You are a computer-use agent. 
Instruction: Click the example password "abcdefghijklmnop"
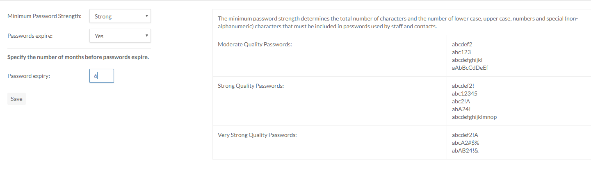click(x=474, y=117)
